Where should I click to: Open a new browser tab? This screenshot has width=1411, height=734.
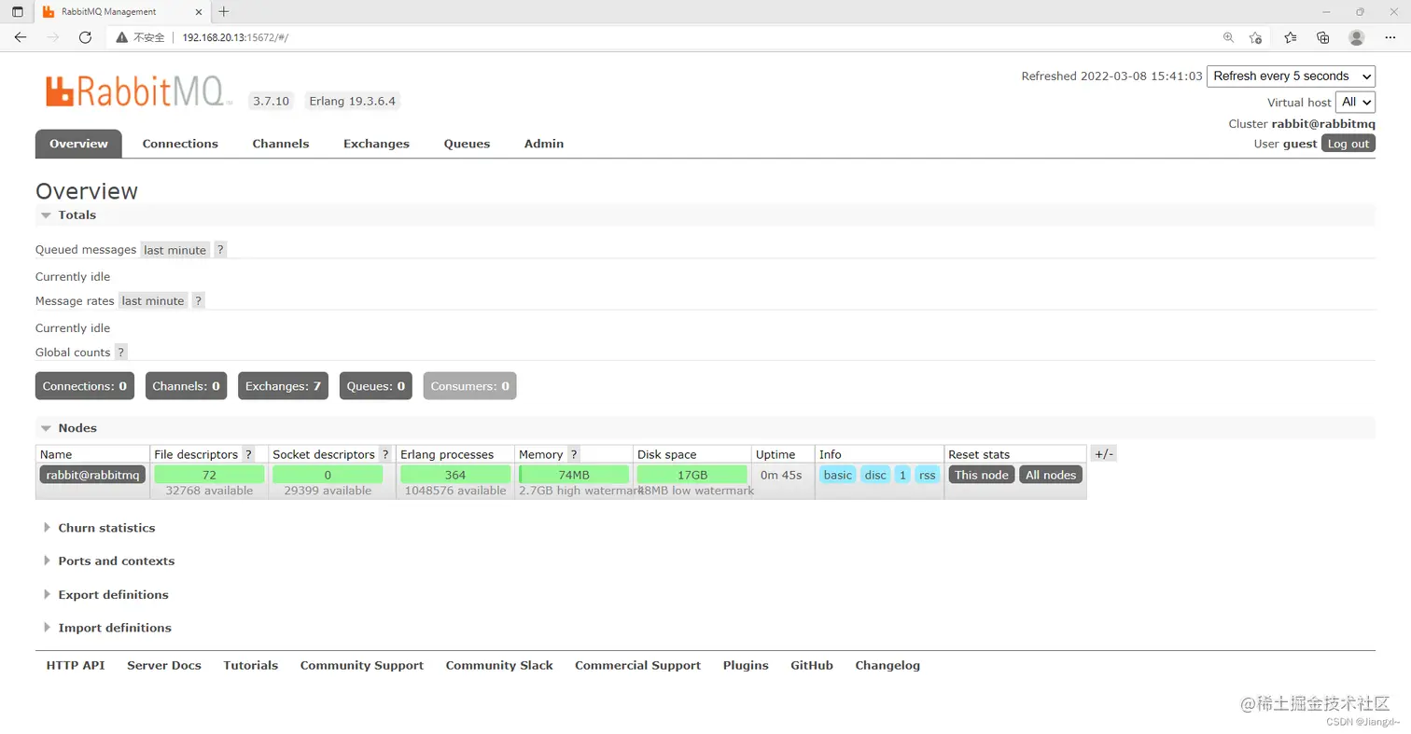[224, 12]
